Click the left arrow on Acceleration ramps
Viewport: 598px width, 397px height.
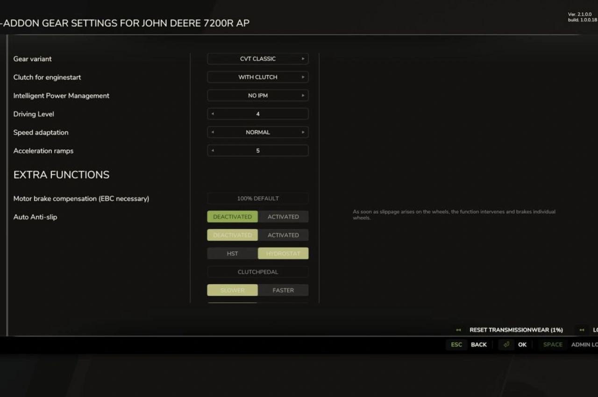point(213,150)
